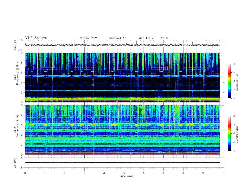Click the "8" kHz tick of ch.2 spectrogram
The width and height of the screenshot is (251, 194).
click(x=22, y=115)
